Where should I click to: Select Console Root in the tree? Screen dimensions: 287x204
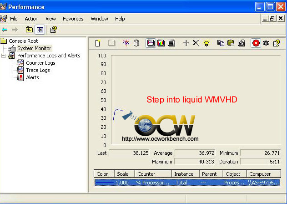[x=23, y=41]
